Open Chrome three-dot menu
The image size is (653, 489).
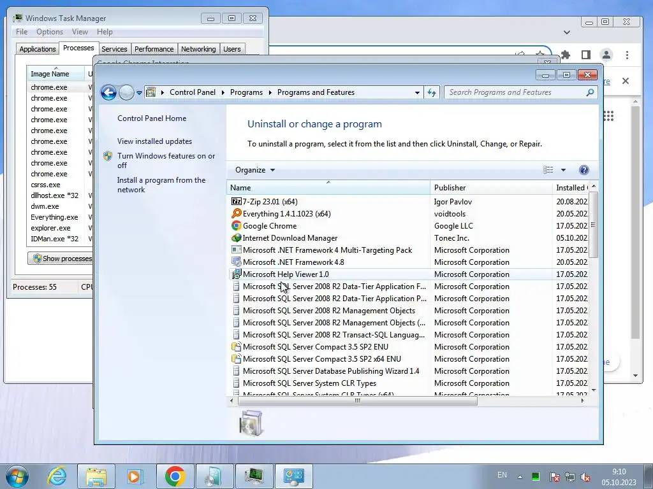pyautogui.click(x=627, y=55)
